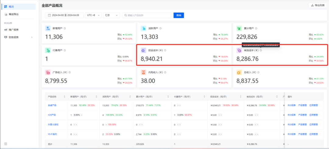Click the 内购收入 card icon
Screen dimensions: 329x149
point(143,72)
